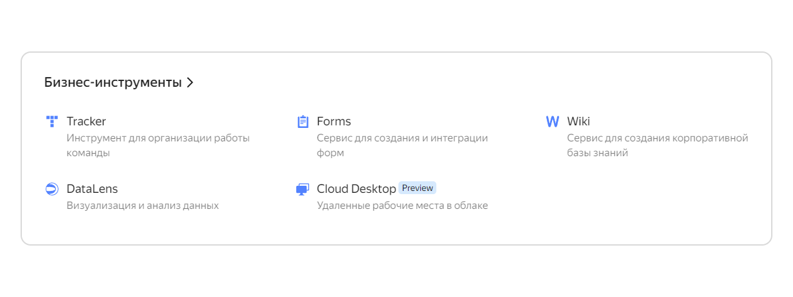Click the Cloud Desktop monitor icon
The image size is (793, 297).
point(303,189)
